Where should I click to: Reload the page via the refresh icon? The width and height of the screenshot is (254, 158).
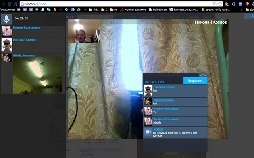click(x=10, y=4)
